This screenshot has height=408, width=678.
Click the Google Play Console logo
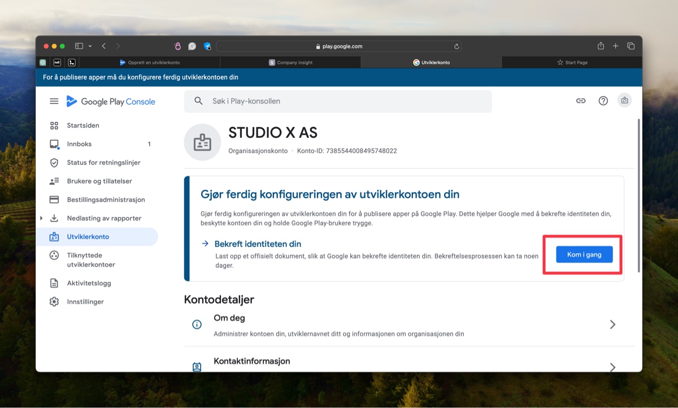111,102
